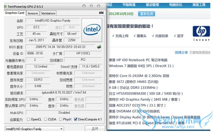Click the 晶粒尺寸 field showing 66 mm²
This screenshot has height=132, width=215.
(72, 34)
